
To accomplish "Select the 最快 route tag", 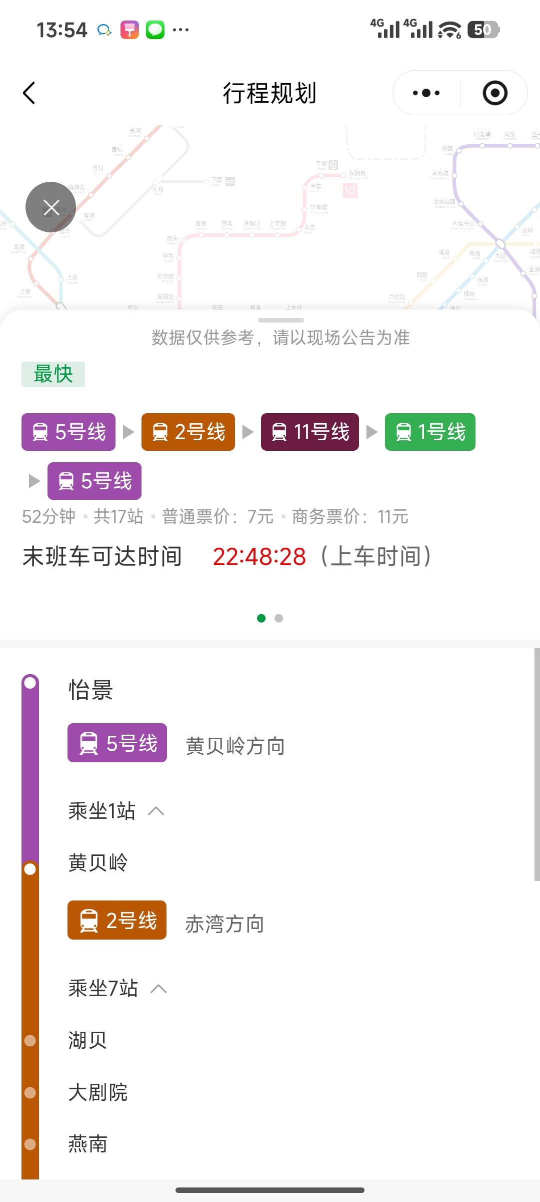I will coord(53,374).
